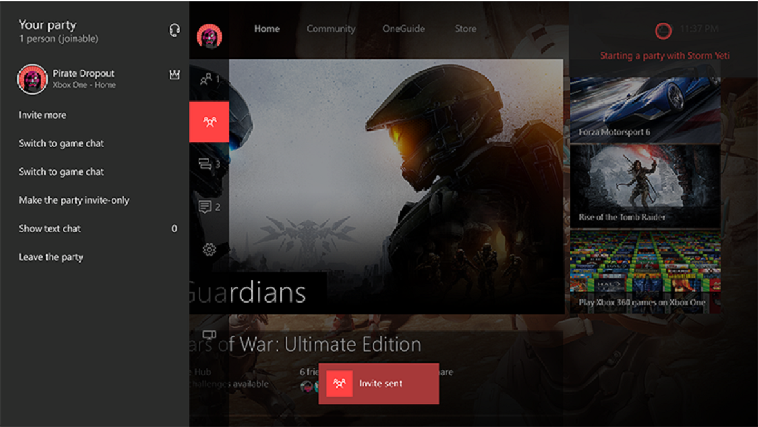758x427 pixels.
Task: Choose Invite more in the party menu
Action: point(43,115)
